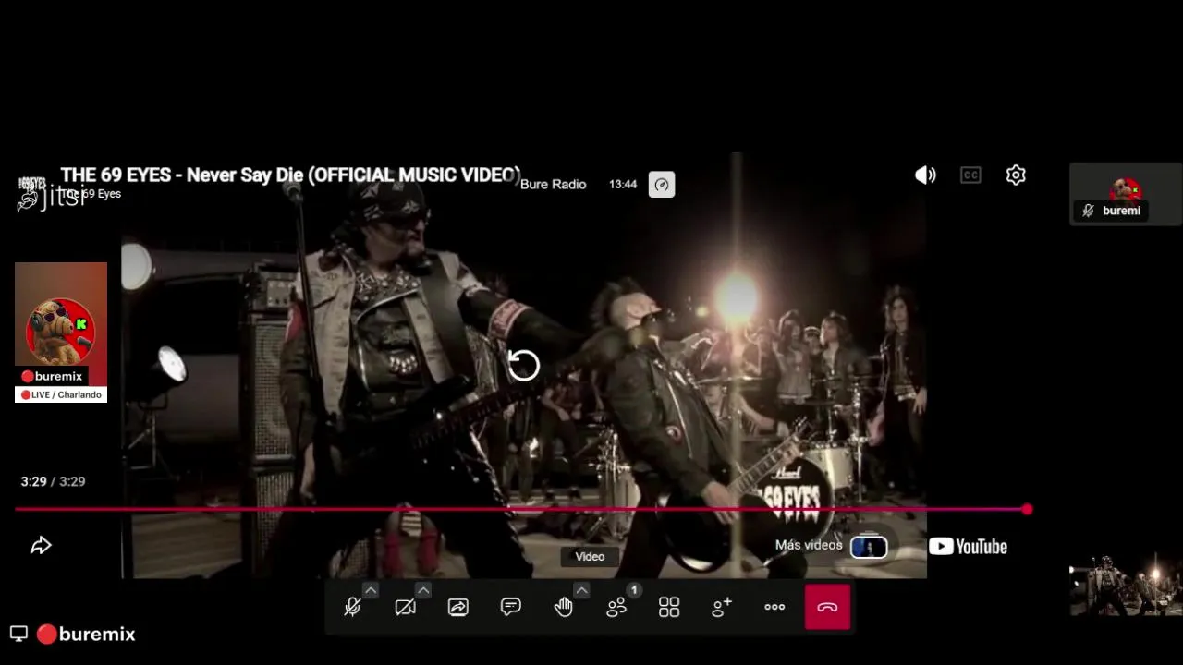
Task: Unmute the microphone in the Jitsi toolbar
Action: (x=352, y=607)
